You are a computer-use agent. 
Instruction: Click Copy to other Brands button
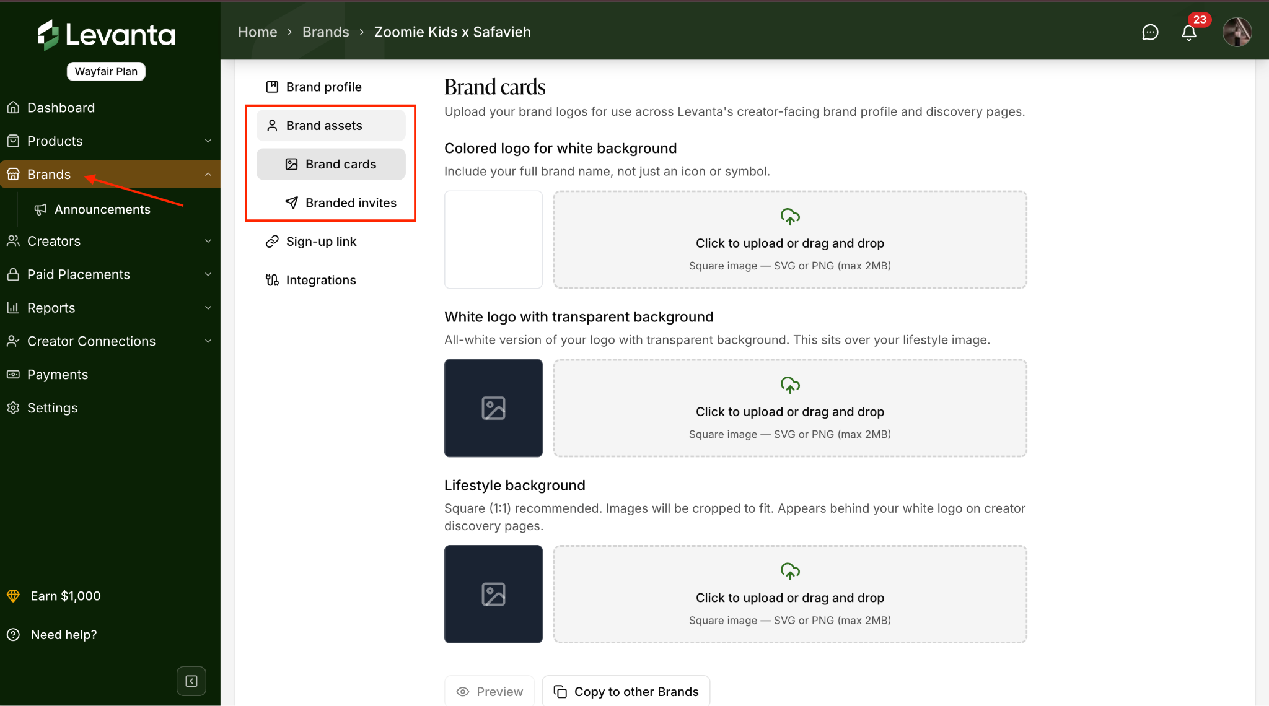[x=626, y=691]
